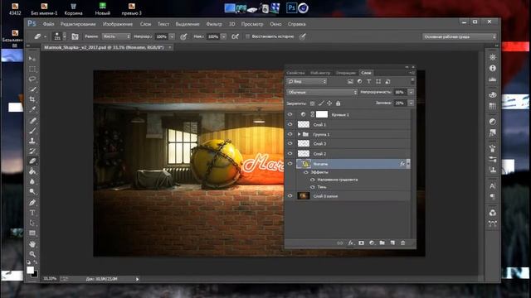
Task: Toggle lock all on layer
Action: (x=338, y=103)
